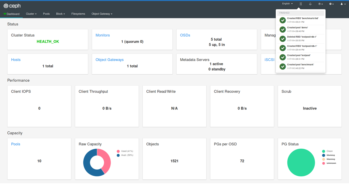This screenshot has width=349, height=196.
Task: Click the PGs per OSD value 72
Action: [x=242, y=161]
